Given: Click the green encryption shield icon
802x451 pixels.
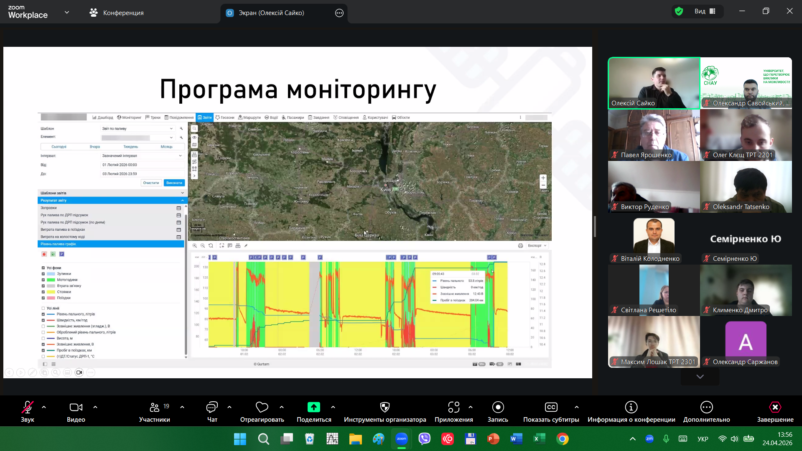Looking at the screenshot, I should point(679,11).
